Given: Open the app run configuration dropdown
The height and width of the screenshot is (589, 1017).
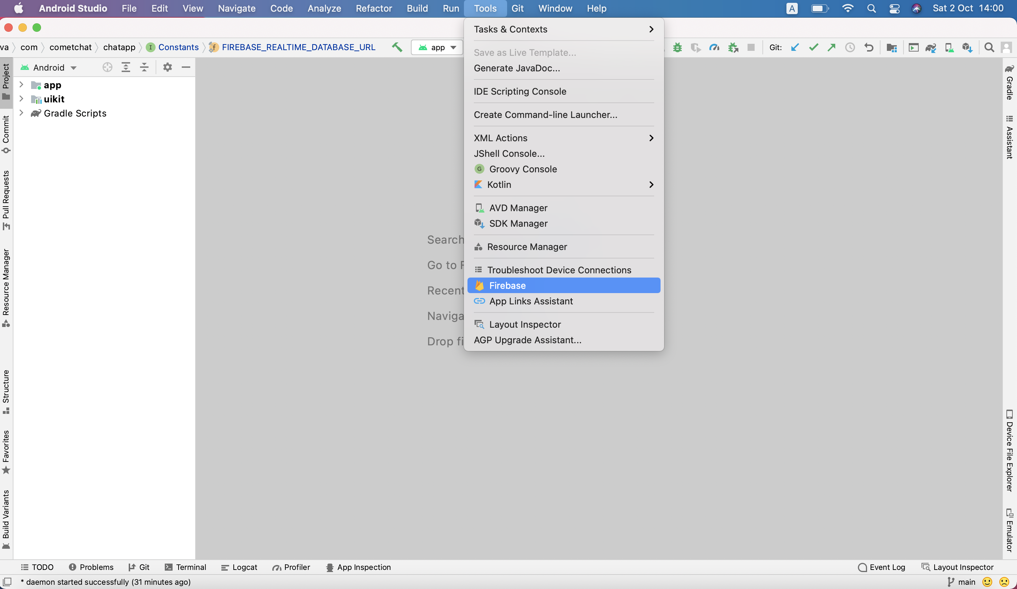Looking at the screenshot, I should pyautogui.click(x=437, y=48).
